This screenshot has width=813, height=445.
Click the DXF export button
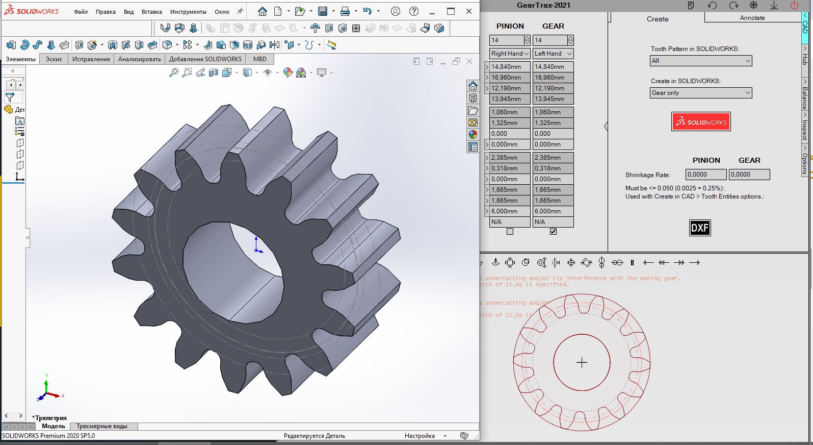[700, 228]
